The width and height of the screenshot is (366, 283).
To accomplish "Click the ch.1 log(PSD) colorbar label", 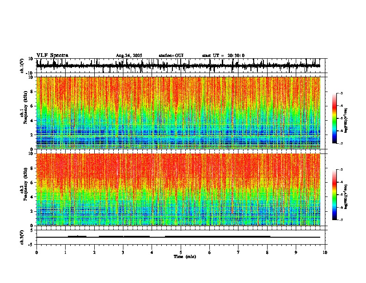I will (346, 120).
